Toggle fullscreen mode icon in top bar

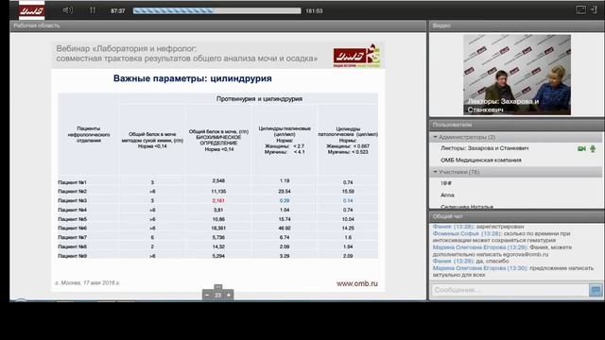click(x=580, y=10)
